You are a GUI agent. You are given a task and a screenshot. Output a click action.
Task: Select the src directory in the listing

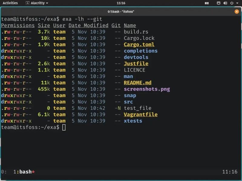pos(128,102)
